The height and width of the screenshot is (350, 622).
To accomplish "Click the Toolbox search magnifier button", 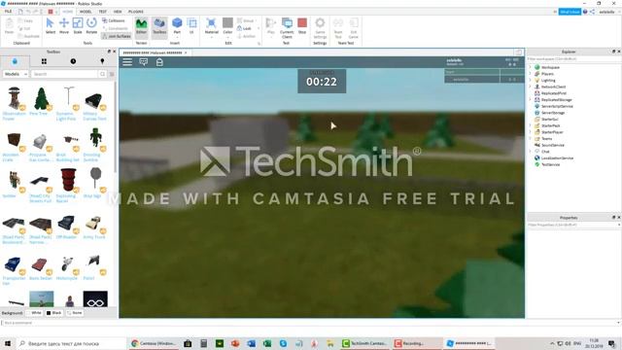I will (103, 74).
